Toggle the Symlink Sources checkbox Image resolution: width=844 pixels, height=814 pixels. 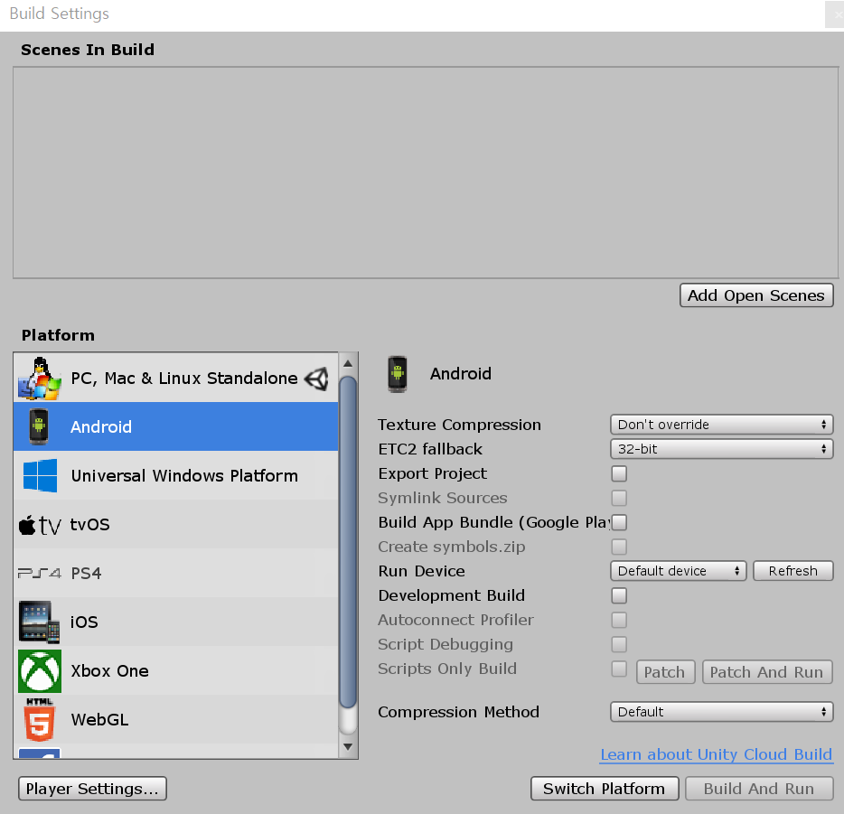[x=619, y=498]
